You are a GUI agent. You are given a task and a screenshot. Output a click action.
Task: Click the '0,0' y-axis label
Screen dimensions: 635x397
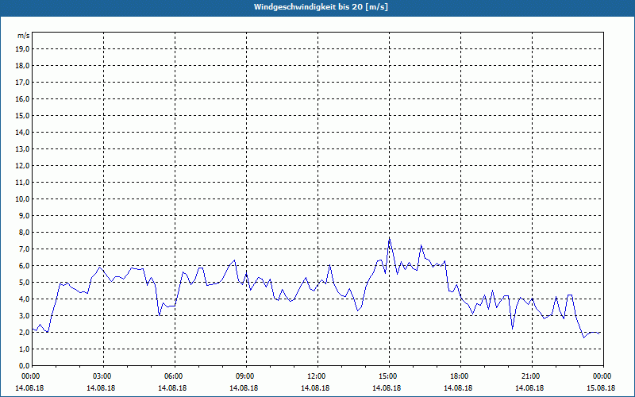[x=24, y=366]
